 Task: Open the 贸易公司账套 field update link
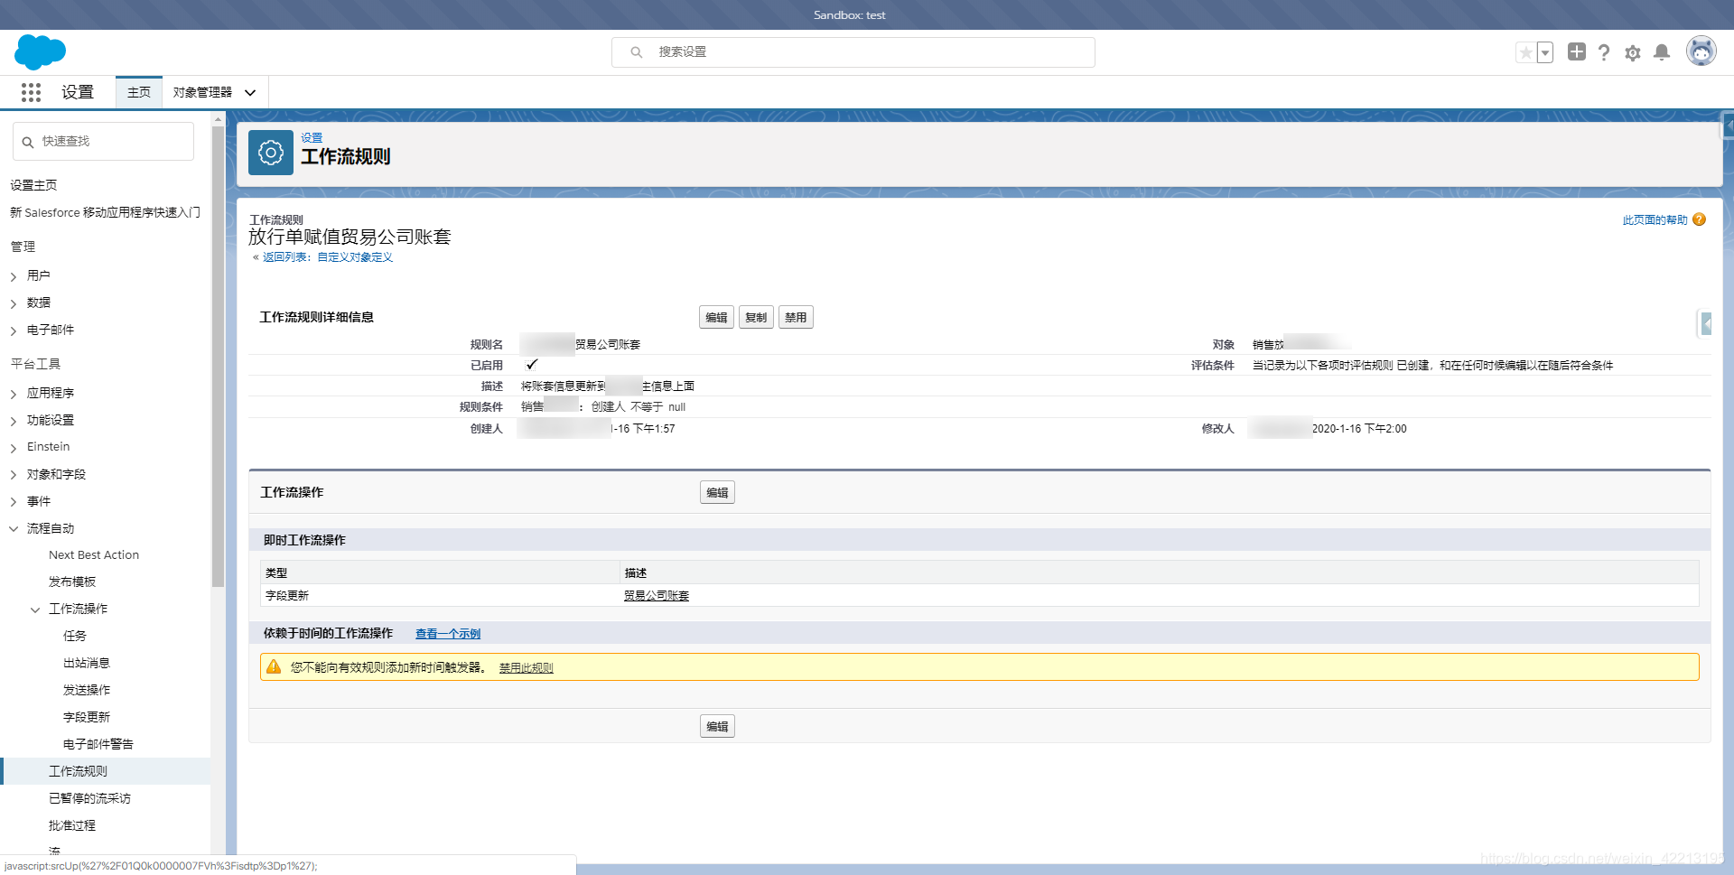pyautogui.click(x=657, y=596)
